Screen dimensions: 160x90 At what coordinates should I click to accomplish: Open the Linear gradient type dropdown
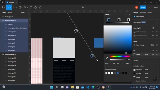click(108, 14)
